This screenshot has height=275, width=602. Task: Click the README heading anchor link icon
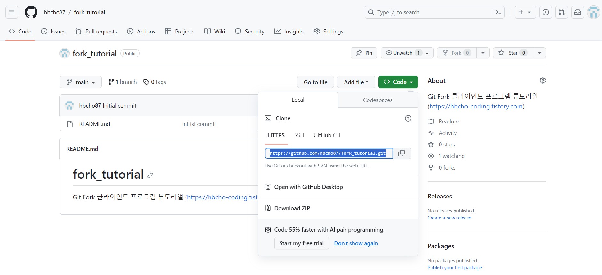click(x=150, y=175)
